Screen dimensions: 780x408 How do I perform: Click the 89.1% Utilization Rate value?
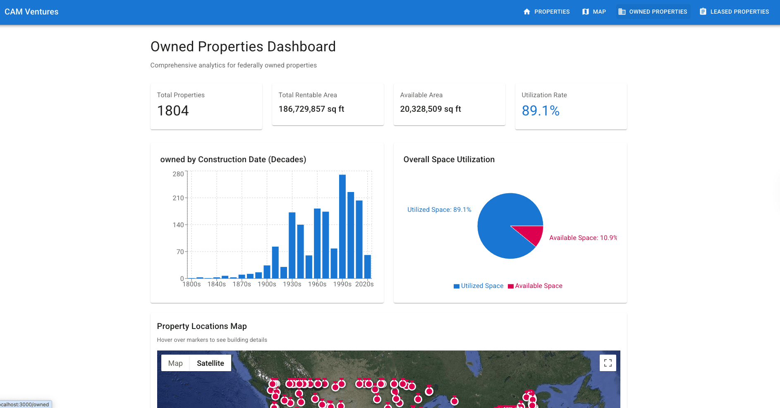540,111
